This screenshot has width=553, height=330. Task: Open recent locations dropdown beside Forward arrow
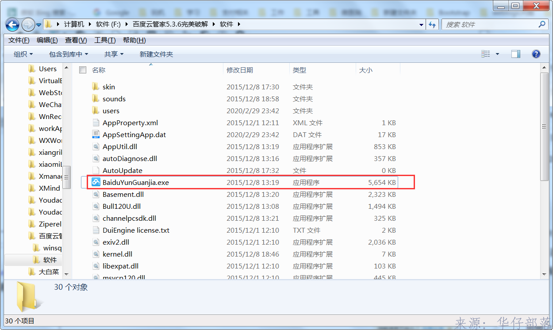pyautogui.click(x=38, y=25)
